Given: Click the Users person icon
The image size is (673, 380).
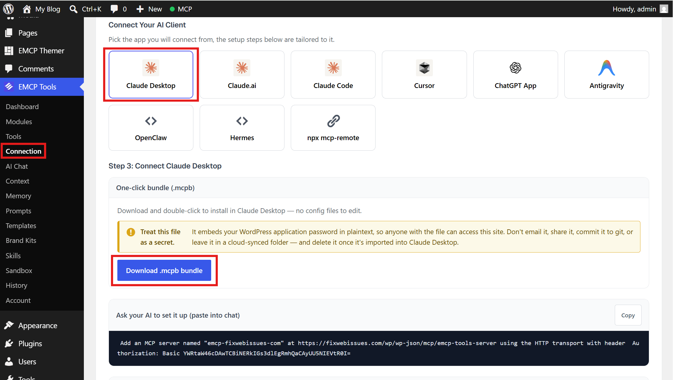Looking at the screenshot, I should [x=9, y=362].
